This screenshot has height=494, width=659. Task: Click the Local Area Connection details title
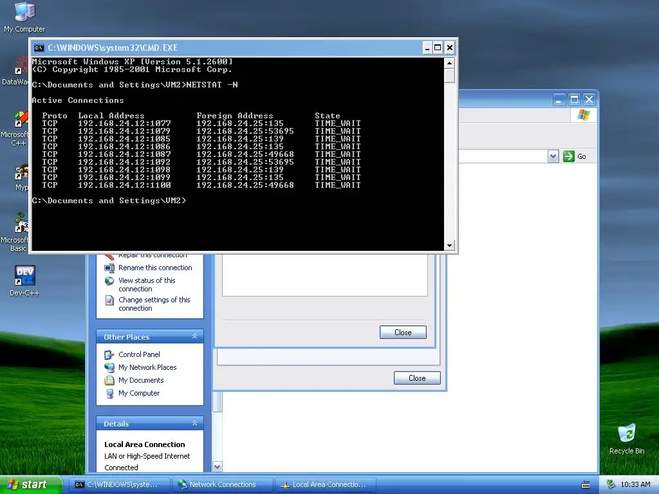pyautogui.click(x=145, y=444)
